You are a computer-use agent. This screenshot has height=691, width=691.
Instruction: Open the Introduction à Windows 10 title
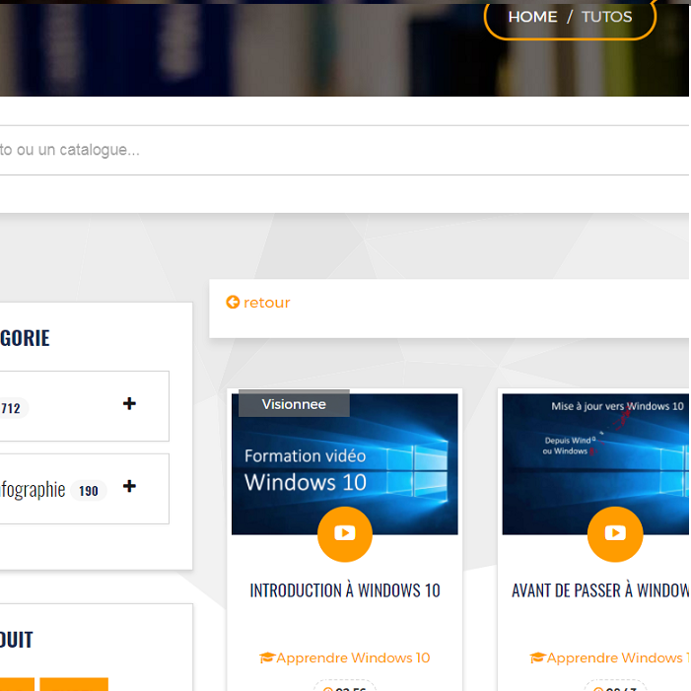[x=345, y=590]
